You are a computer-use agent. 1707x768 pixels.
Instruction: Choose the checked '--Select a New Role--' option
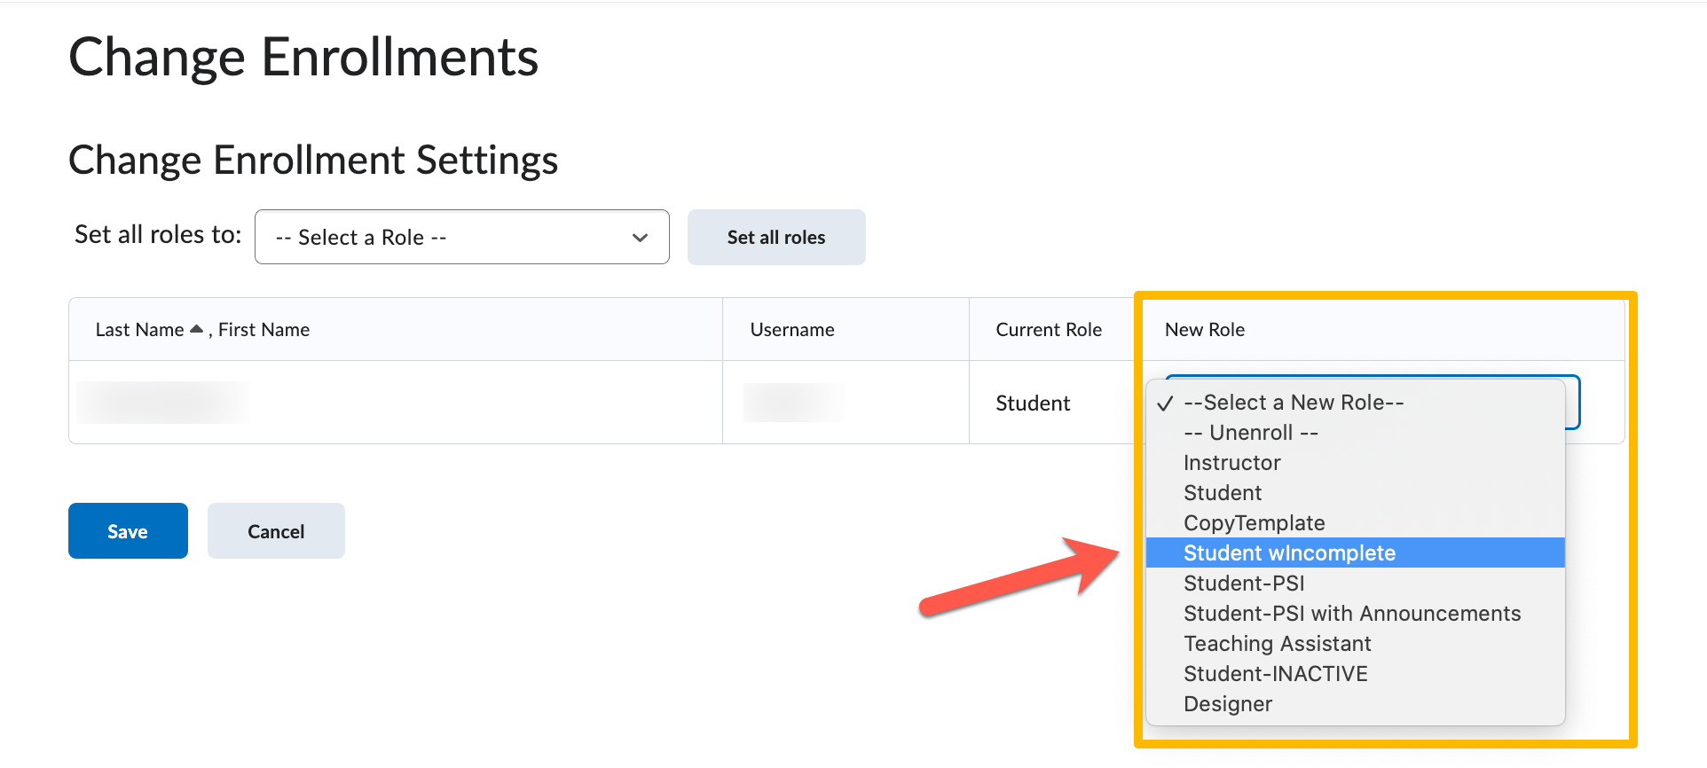pyautogui.click(x=1294, y=403)
